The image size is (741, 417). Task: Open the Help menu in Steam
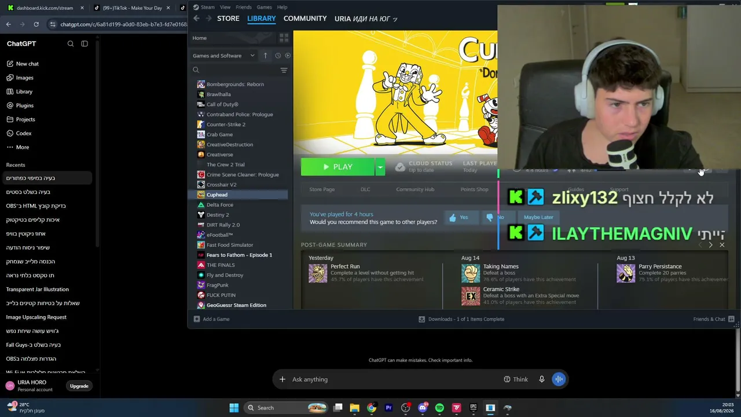[x=282, y=7]
